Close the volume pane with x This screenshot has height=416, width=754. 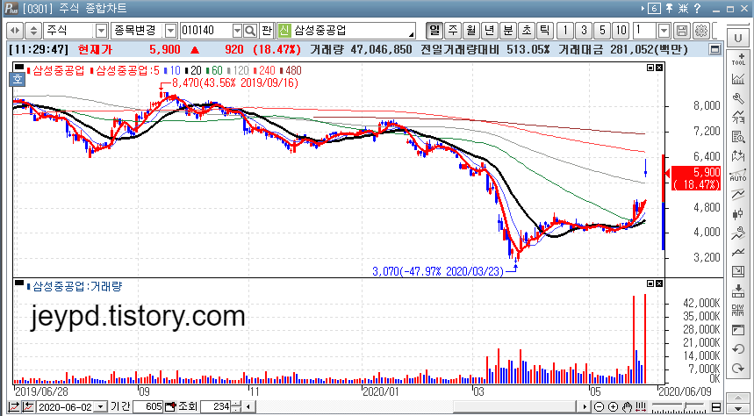(x=659, y=283)
